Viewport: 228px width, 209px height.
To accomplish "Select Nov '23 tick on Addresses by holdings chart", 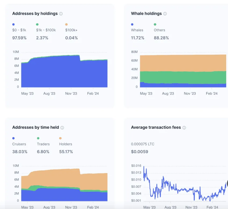I will [71, 94].
